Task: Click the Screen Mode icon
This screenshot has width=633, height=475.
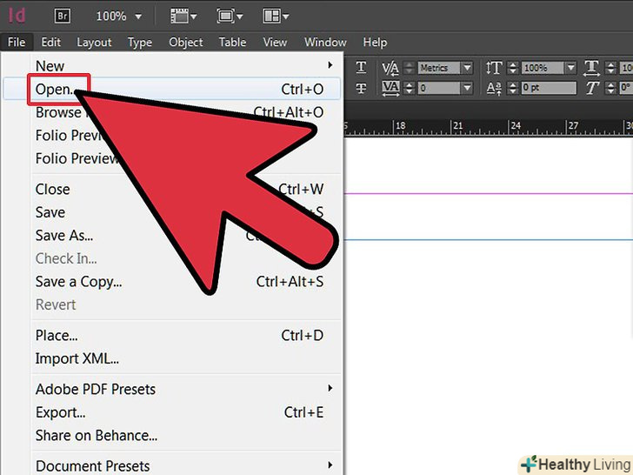Action: (x=229, y=16)
